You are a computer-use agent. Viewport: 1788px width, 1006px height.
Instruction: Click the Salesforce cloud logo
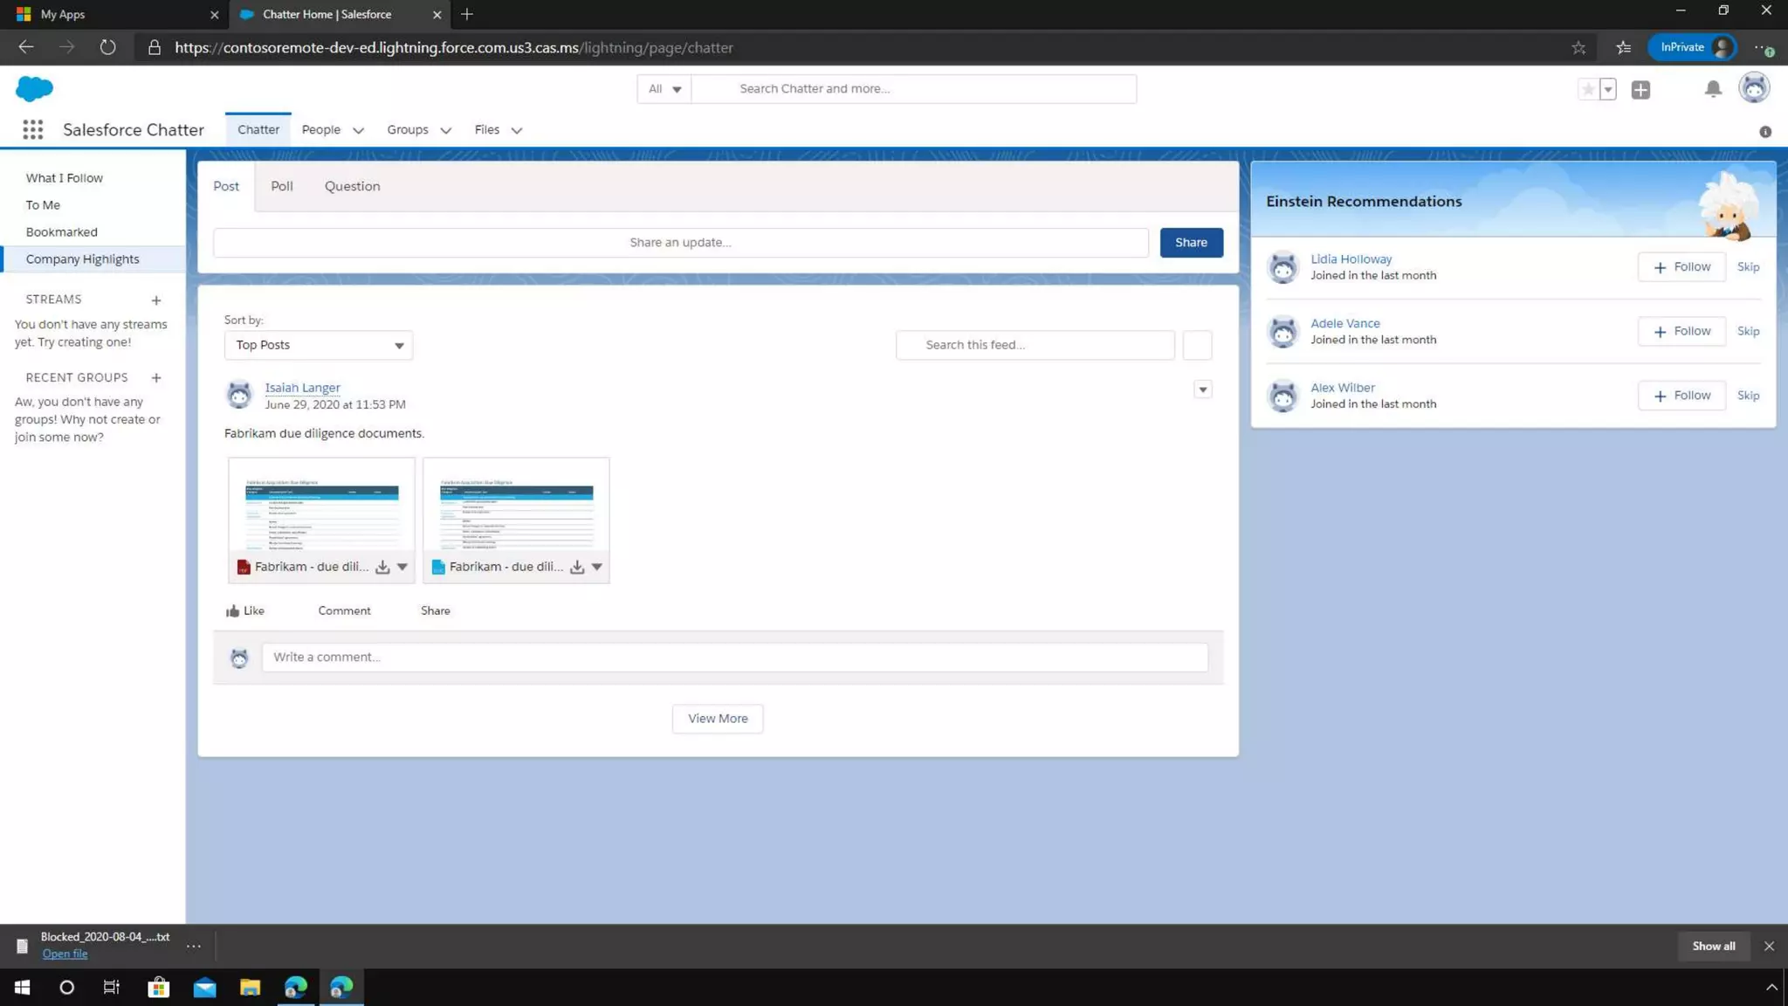tap(35, 88)
